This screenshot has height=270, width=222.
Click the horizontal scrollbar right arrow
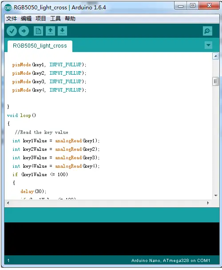point(208,203)
